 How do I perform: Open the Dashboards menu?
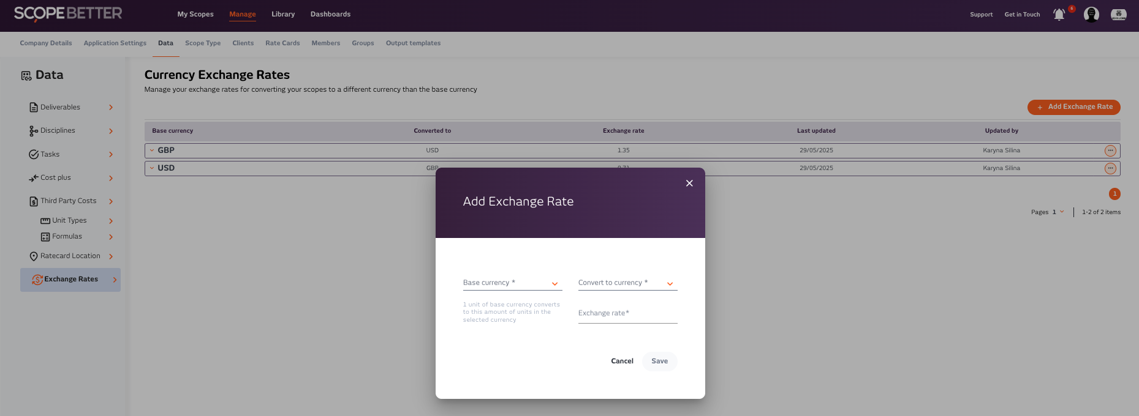point(330,14)
